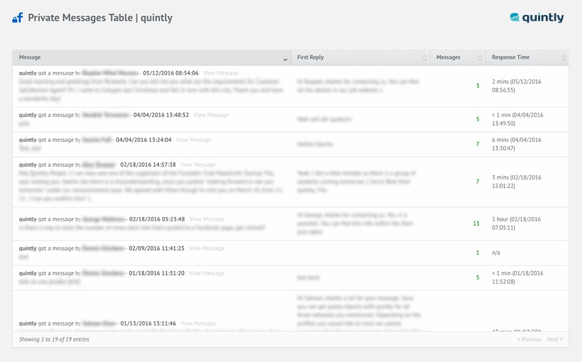582x362 pixels.
Task: Open View Message for 04/04/2016 13:48:52 entry
Action: [211, 115]
